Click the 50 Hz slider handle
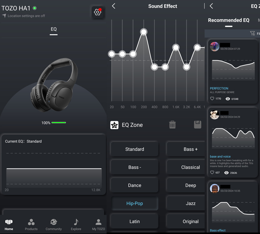This screenshot has width=260, height=234. [122, 54]
